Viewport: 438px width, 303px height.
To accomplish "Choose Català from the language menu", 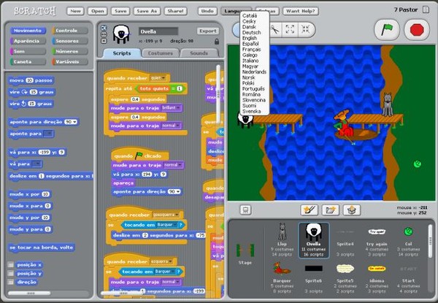I will coord(250,15).
